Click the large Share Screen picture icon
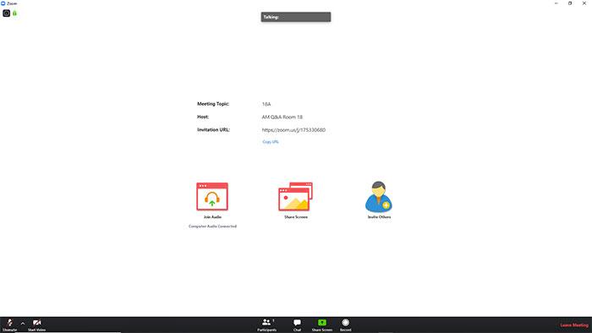The width and height of the screenshot is (592, 333). pos(296,196)
